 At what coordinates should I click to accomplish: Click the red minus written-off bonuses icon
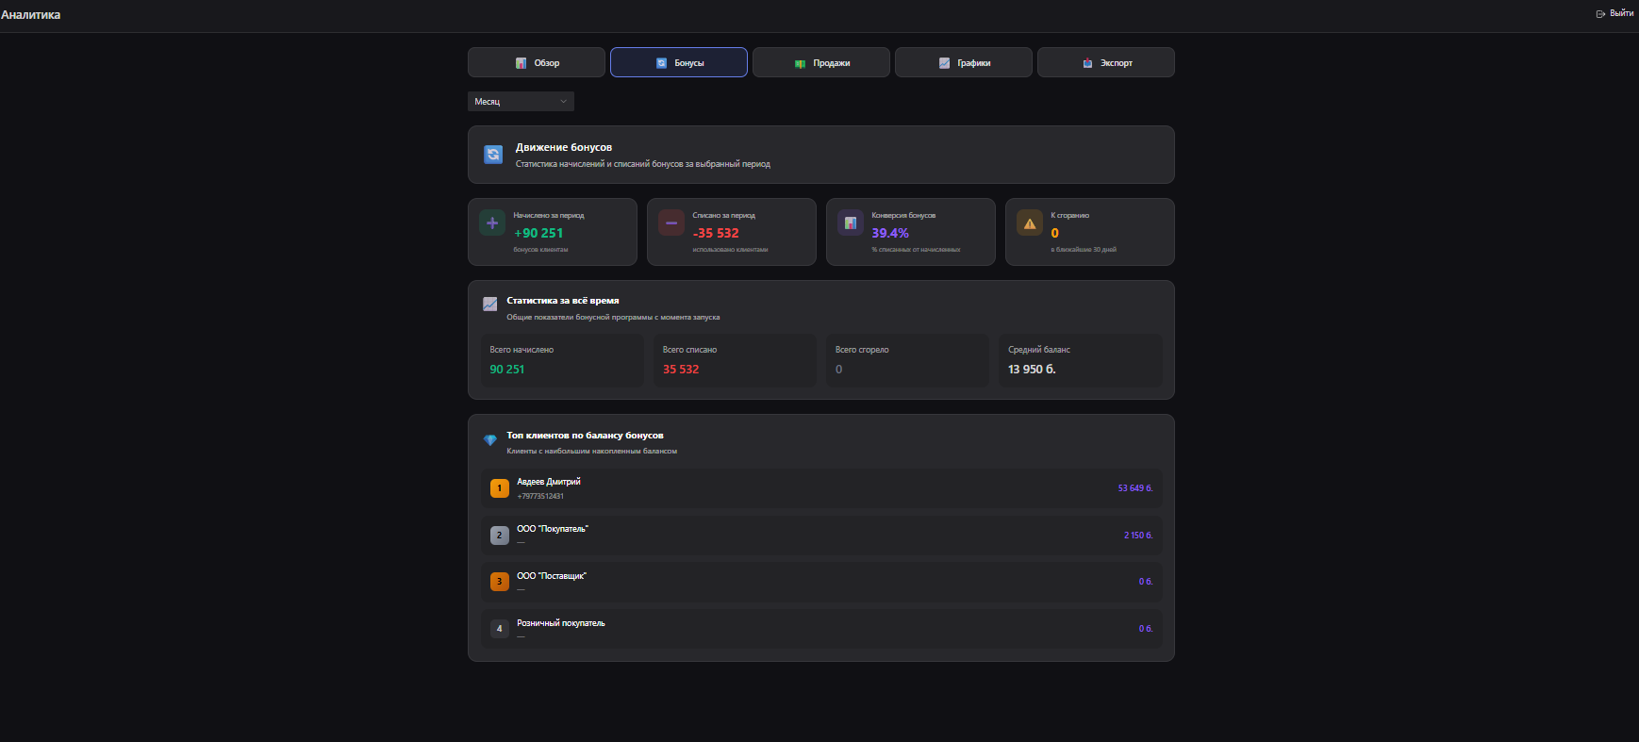[x=671, y=223]
